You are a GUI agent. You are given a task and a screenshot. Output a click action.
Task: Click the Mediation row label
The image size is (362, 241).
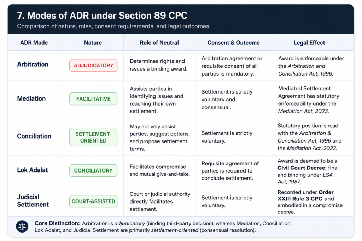click(x=31, y=98)
